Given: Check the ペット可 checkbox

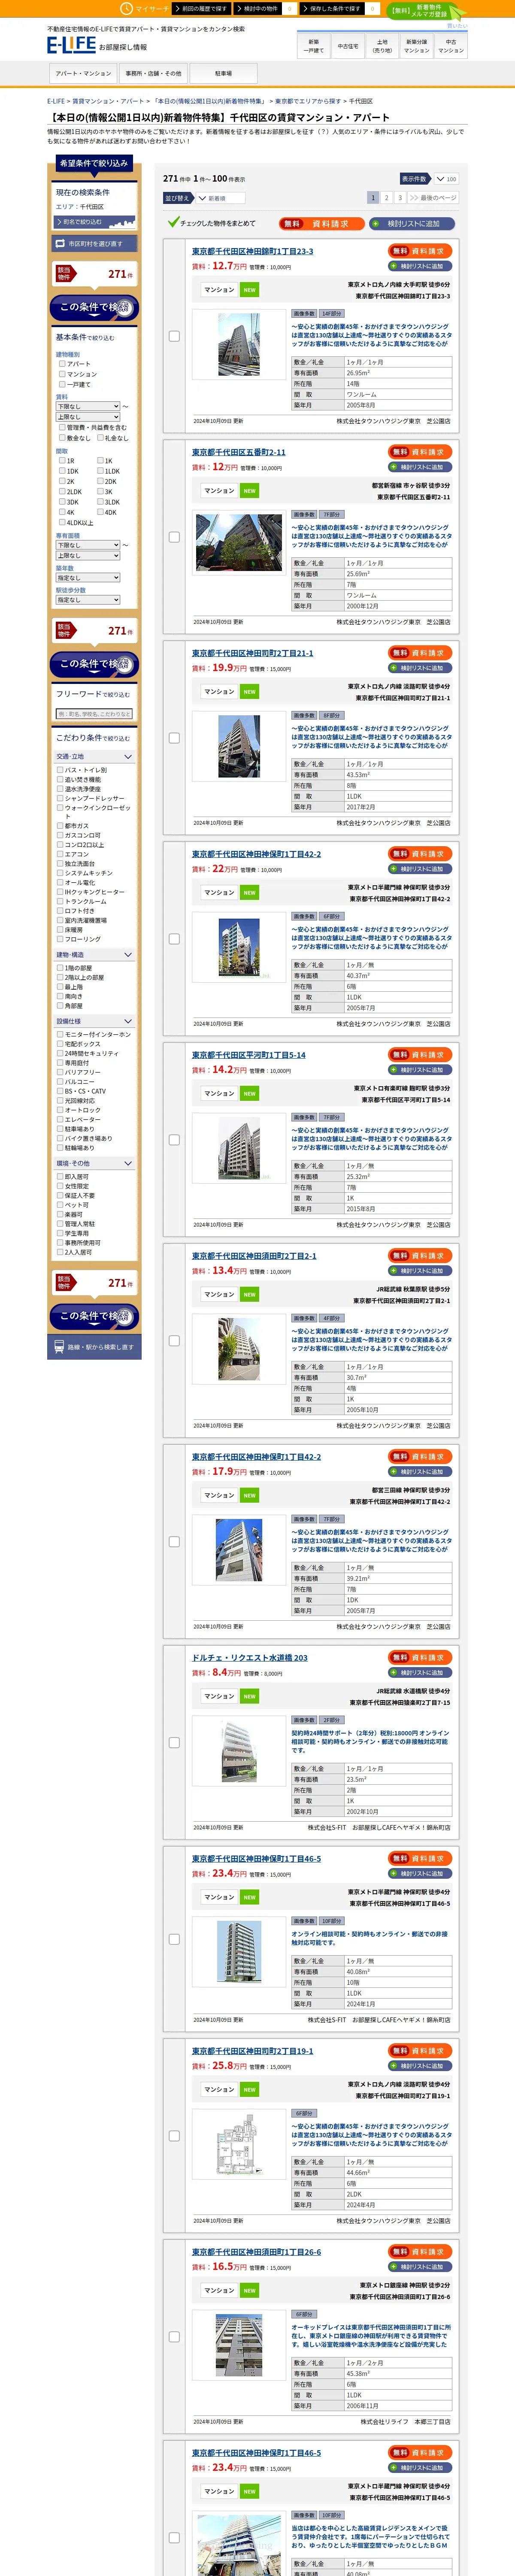Looking at the screenshot, I should pyautogui.click(x=60, y=1205).
